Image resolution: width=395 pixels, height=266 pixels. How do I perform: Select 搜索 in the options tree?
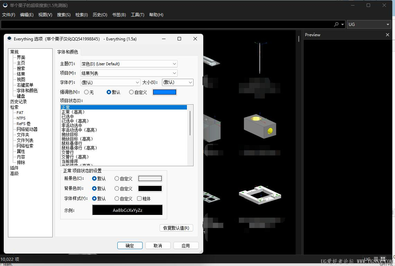click(x=21, y=68)
